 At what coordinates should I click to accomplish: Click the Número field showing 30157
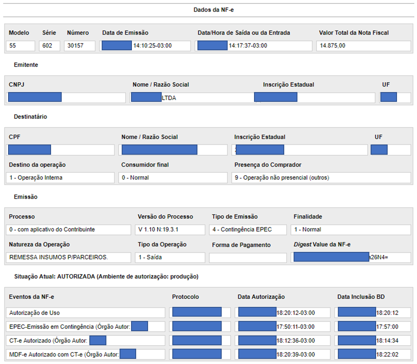click(x=80, y=46)
